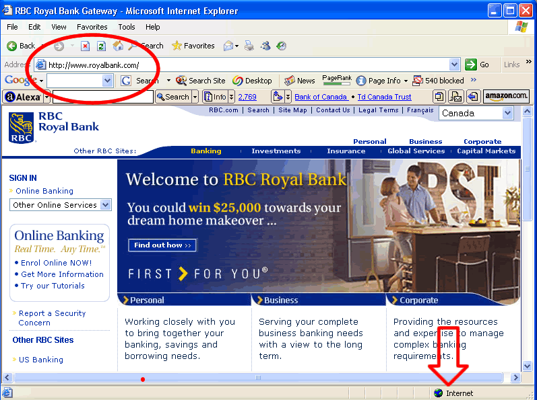Select the Insurance tab
This screenshot has width=537, height=400.
tap(346, 151)
